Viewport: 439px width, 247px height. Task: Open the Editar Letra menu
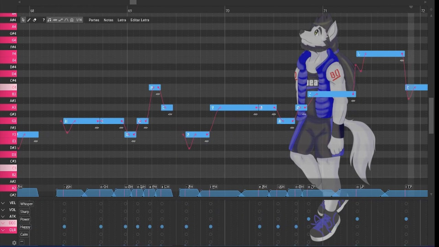[x=140, y=20]
